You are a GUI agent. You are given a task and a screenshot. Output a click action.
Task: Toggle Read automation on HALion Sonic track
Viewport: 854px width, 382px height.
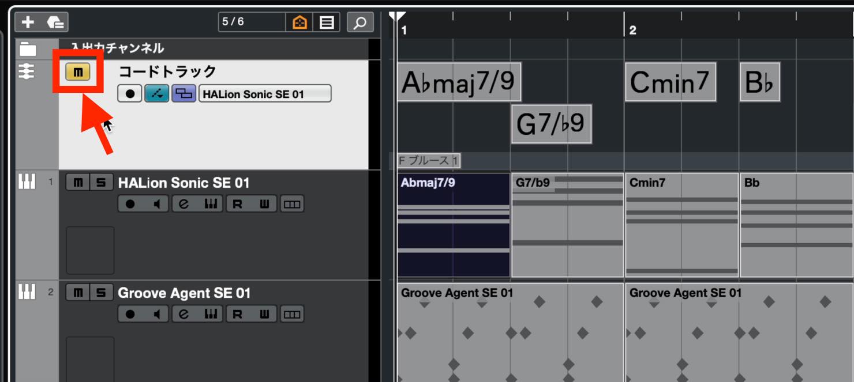237,204
